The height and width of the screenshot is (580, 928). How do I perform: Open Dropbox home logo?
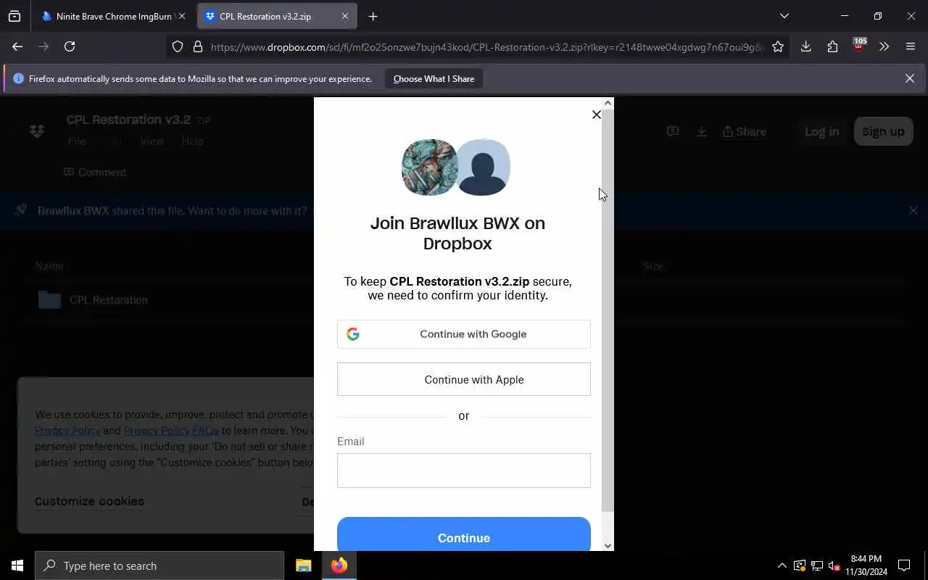coord(37,131)
